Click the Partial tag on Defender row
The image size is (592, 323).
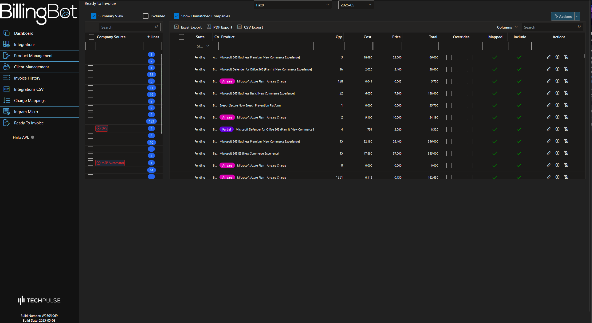tap(226, 129)
